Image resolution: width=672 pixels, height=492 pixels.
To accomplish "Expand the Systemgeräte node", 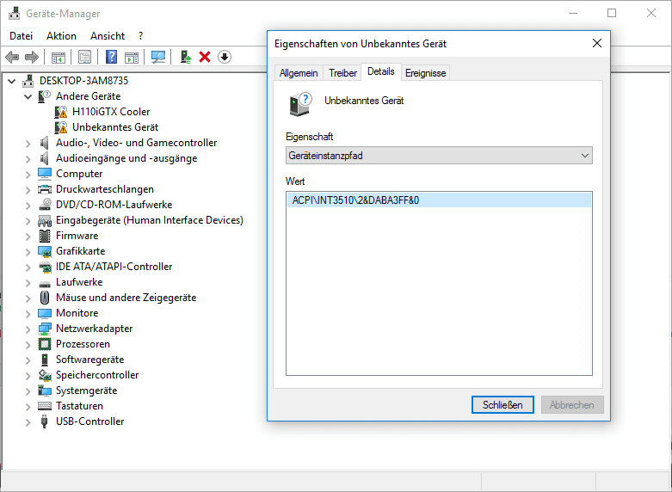I will pyautogui.click(x=28, y=391).
